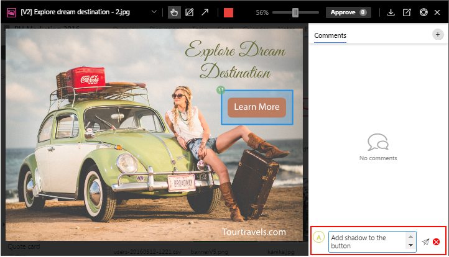Add a new comment with plus button
This screenshot has width=449, height=257.
click(438, 35)
